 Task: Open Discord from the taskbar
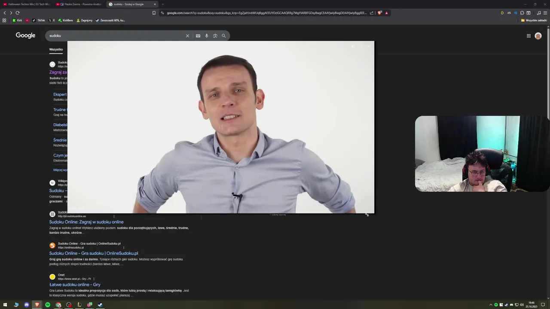[x=27, y=305]
